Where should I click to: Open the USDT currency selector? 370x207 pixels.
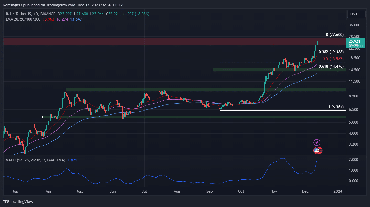click(355, 14)
